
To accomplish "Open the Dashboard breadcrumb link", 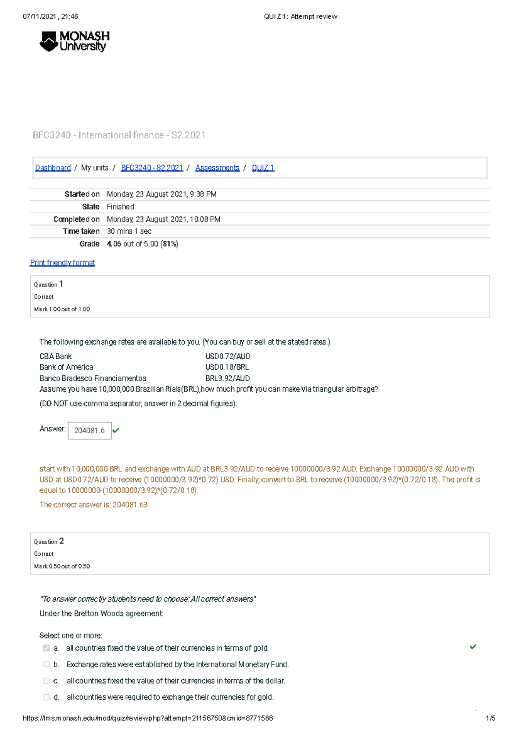I will [x=53, y=168].
